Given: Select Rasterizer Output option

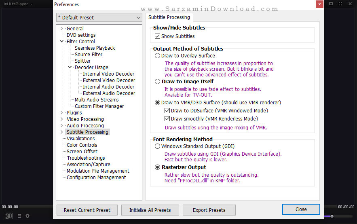Looking at the screenshot, I should [157, 167].
